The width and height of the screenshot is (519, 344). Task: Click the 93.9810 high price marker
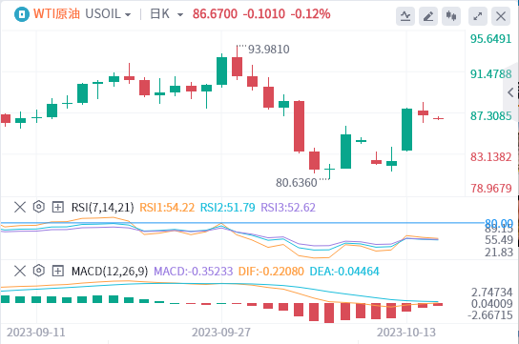pyautogui.click(x=269, y=50)
